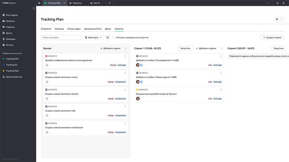Click the Поиск по имени search field
This screenshot has width=289, height=162.
tap(60, 37)
